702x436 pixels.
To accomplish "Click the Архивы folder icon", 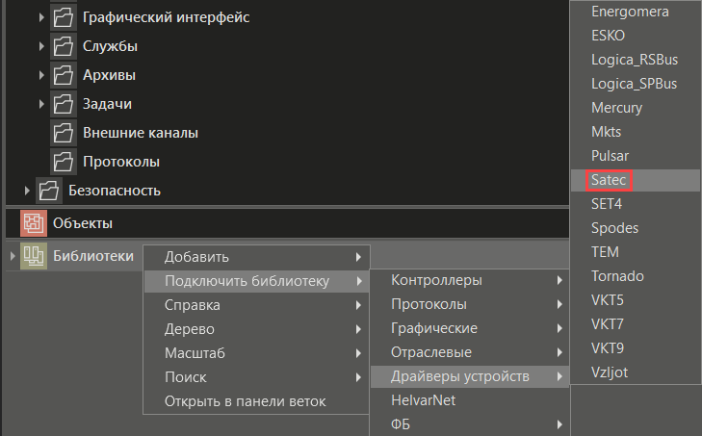I will [x=64, y=75].
